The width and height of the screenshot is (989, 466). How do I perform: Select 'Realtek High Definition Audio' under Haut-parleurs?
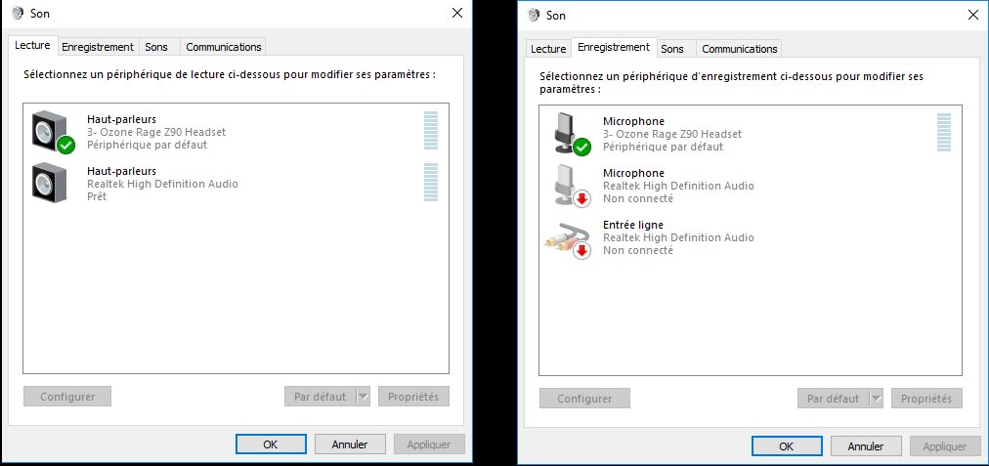[x=163, y=184]
